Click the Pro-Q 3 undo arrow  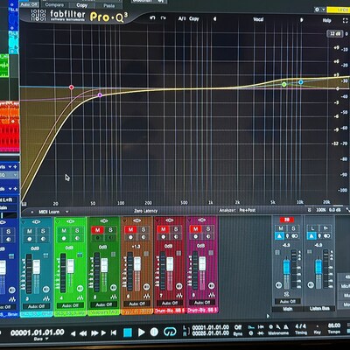152,18
